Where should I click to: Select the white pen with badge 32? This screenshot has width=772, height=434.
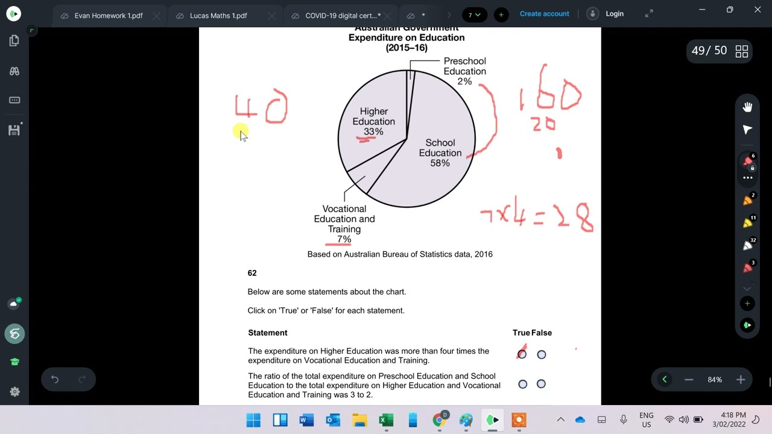[x=748, y=245]
